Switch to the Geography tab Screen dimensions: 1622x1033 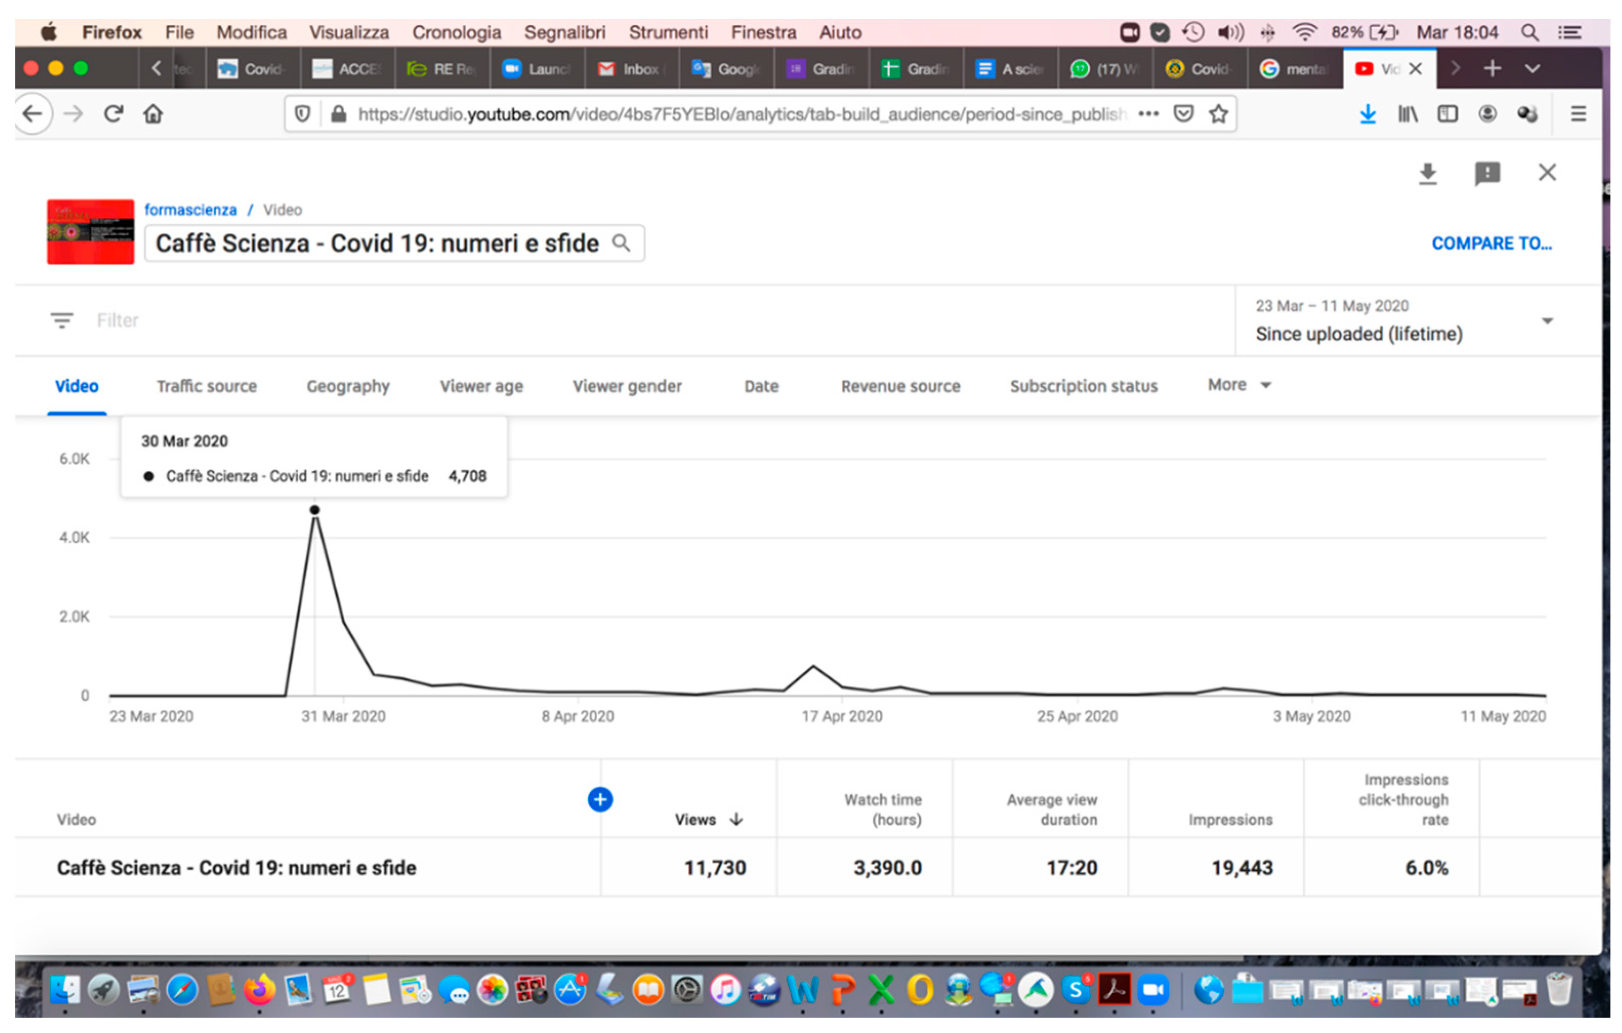348,387
